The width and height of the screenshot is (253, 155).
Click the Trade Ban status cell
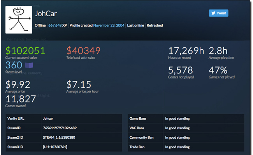(204, 147)
